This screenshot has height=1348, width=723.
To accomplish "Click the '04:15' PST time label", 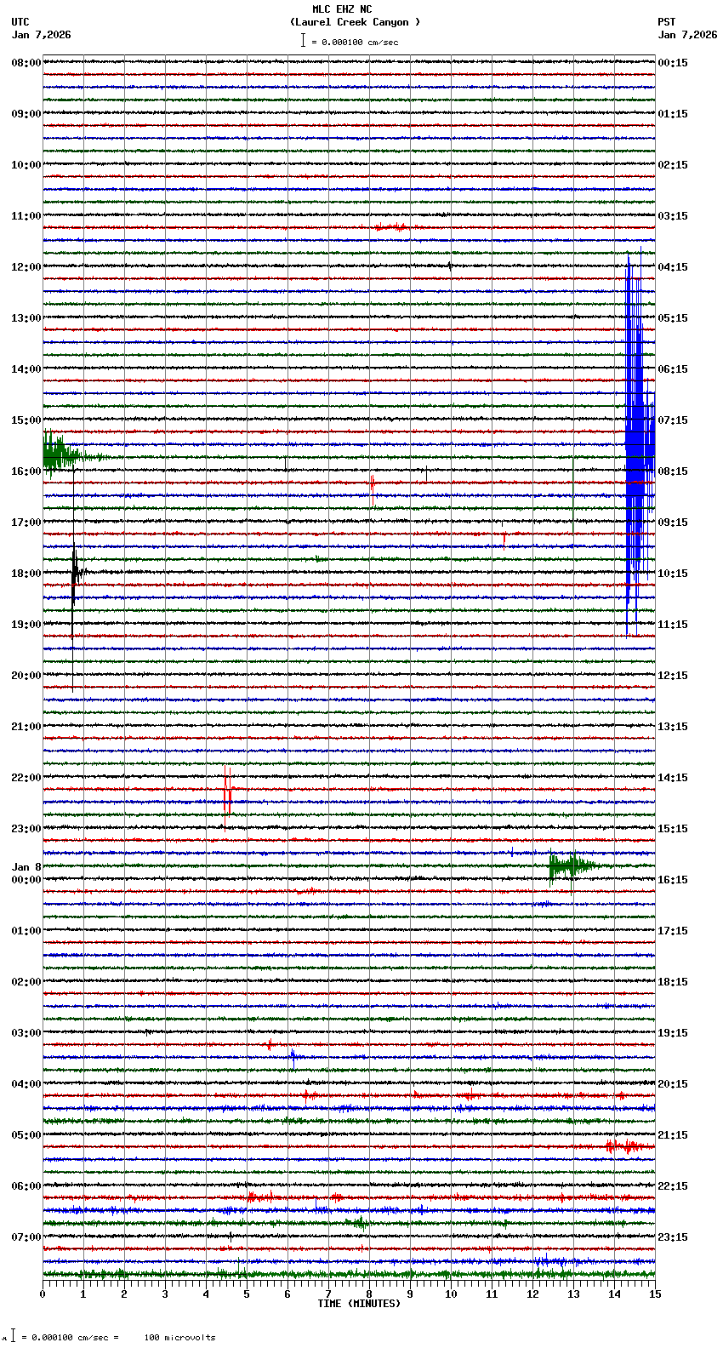I will (x=673, y=267).
